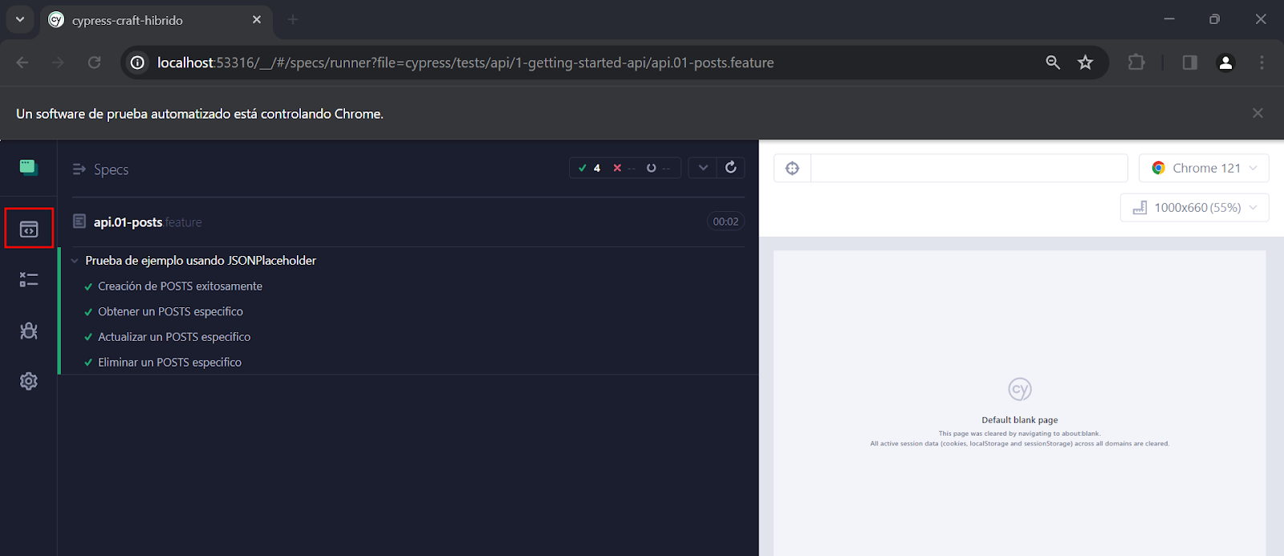This screenshot has width=1284, height=556.
Task: Select test Eliminar un POSTS especifico
Action: 169,363
